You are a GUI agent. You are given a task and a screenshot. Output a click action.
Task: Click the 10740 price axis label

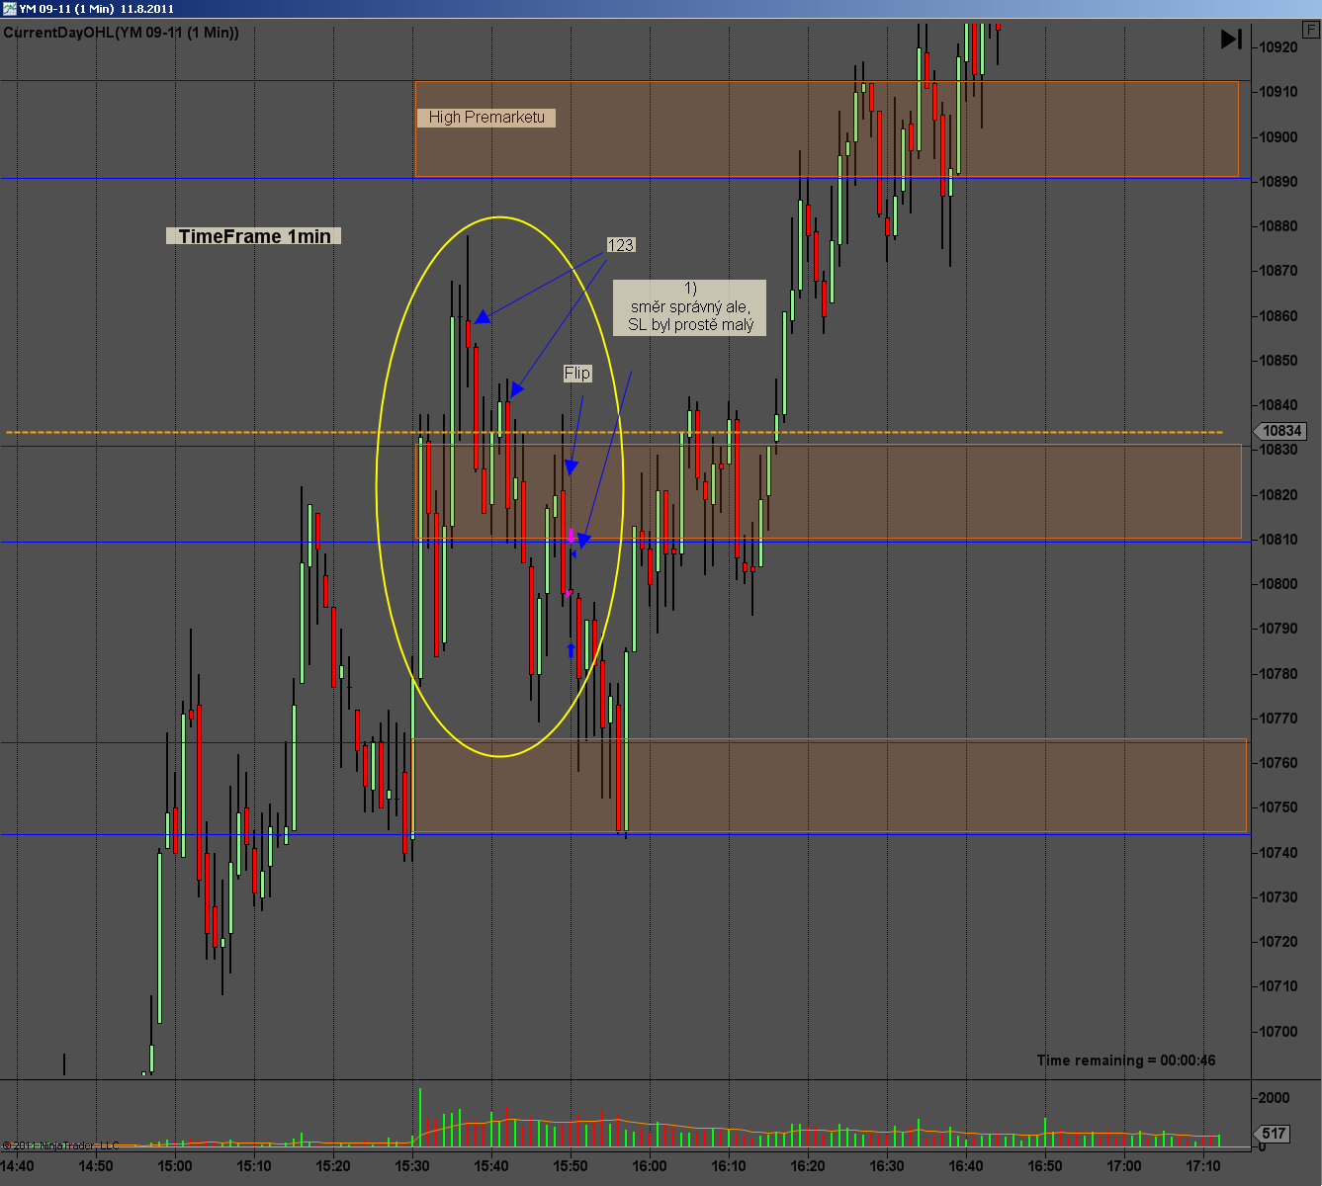(1277, 853)
